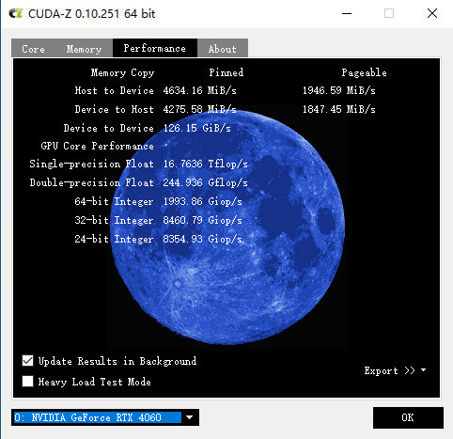Click the Pageable column header
This screenshot has height=439, width=453.
click(x=364, y=72)
